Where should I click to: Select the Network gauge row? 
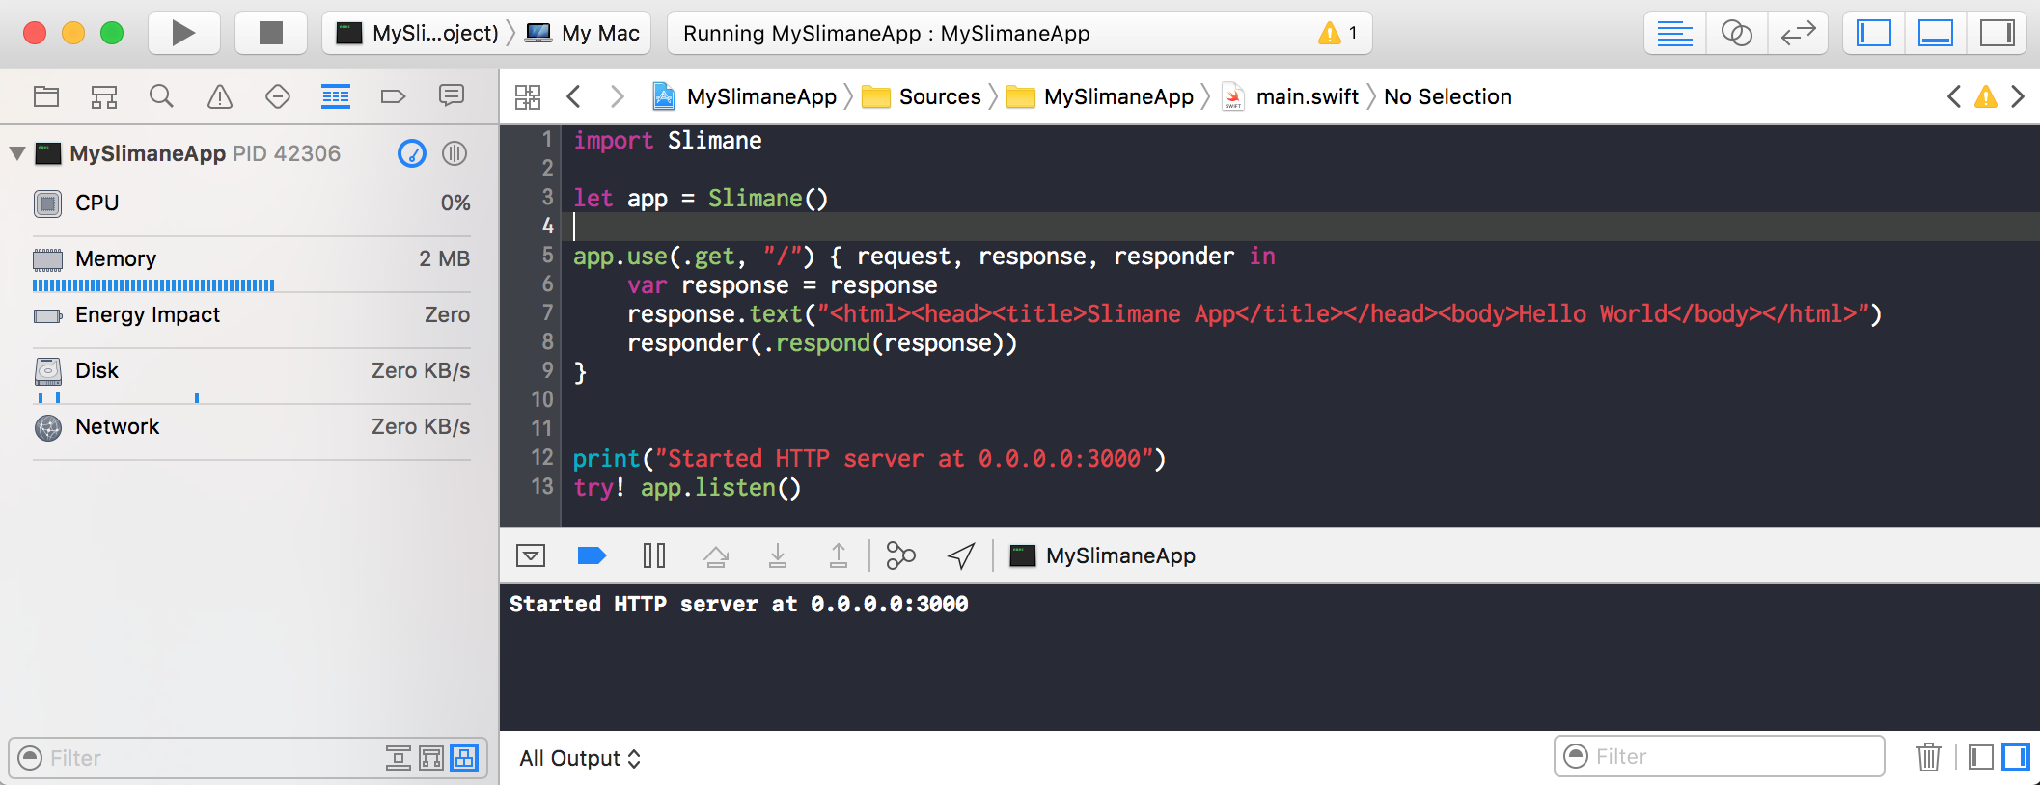click(x=252, y=427)
